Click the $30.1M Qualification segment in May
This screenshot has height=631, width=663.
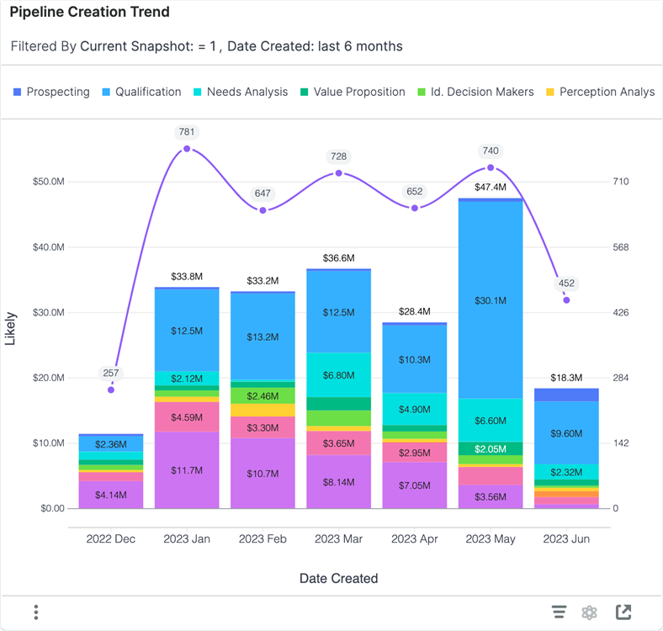pyautogui.click(x=491, y=300)
